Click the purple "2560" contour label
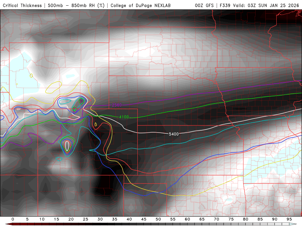This screenshot has width=302, height=226. tap(117, 105)
